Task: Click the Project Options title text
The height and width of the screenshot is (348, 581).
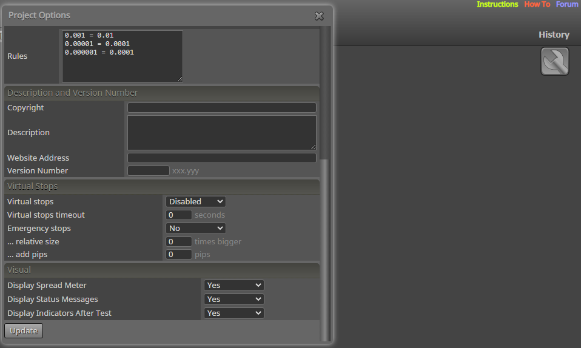Action: pos(39,15)
